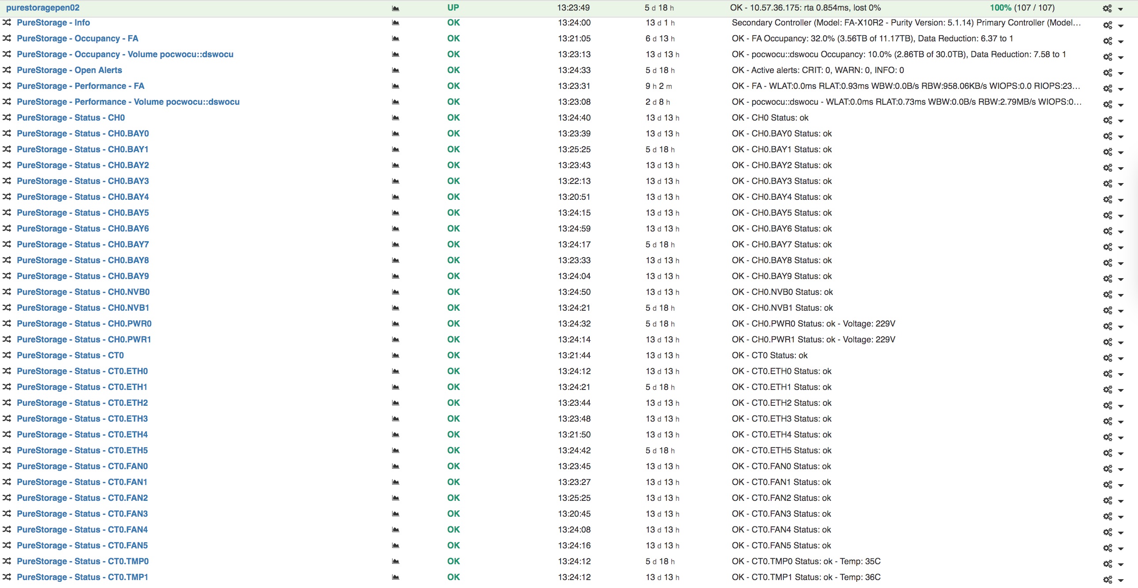
Task: Click shuffle icon beside Status - CH0
Action: tap(7, 118)
